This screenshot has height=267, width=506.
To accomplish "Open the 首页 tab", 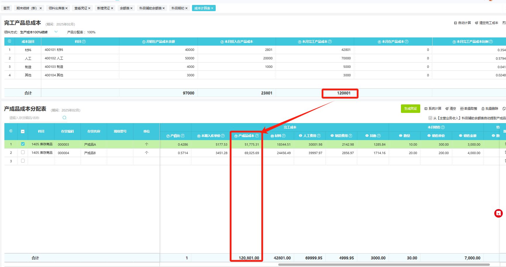I will [x=6, y=8].
